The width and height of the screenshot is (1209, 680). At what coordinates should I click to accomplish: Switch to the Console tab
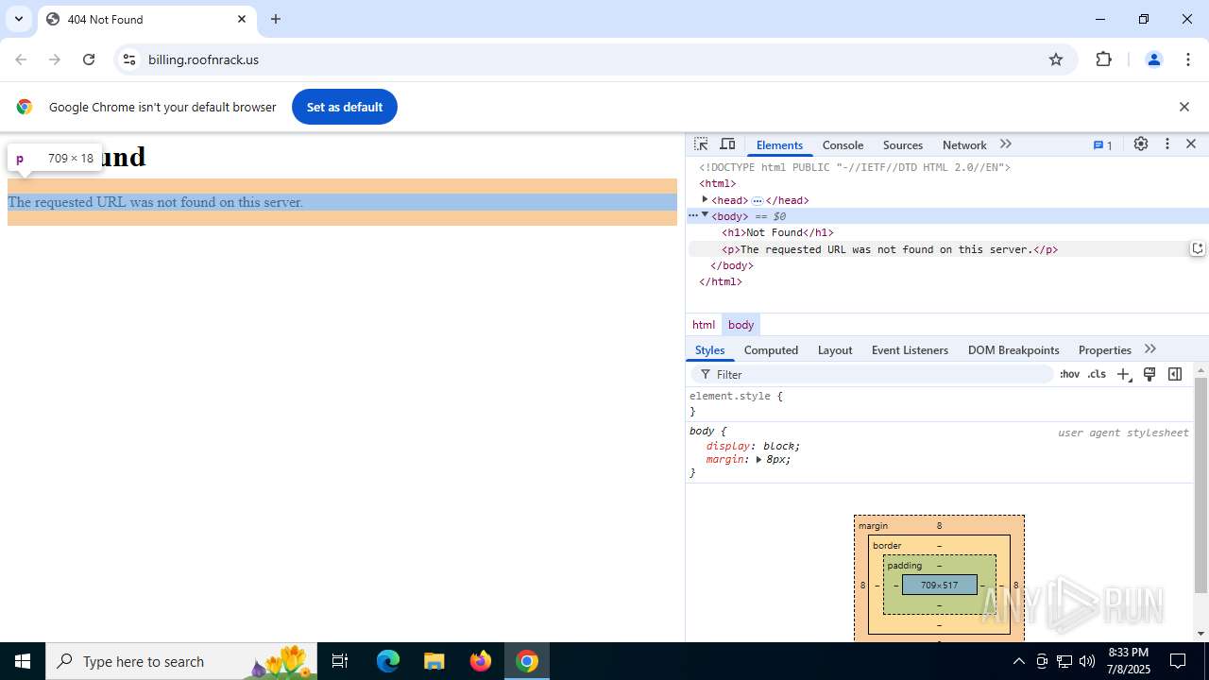[843, 145]
